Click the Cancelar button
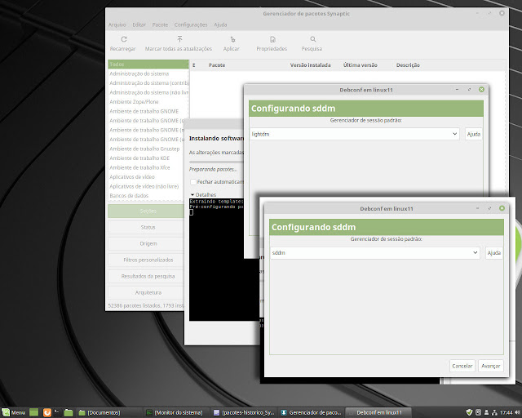The image size is (522, 418). tap(462, 366)
